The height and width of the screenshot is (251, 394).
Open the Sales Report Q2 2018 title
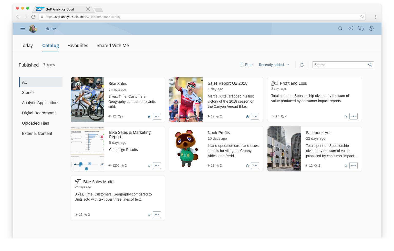click(227, 83)
